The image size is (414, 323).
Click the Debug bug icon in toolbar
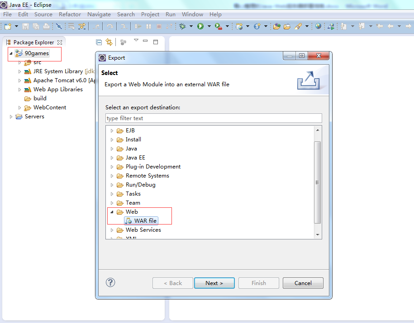(182, 26)
